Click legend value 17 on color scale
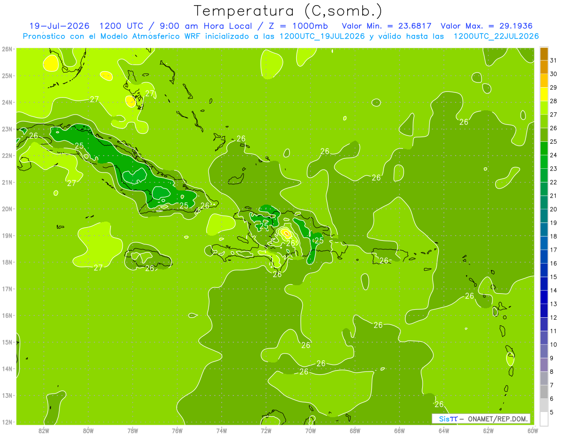Screen dimensions: 566x437 [553, 249]
